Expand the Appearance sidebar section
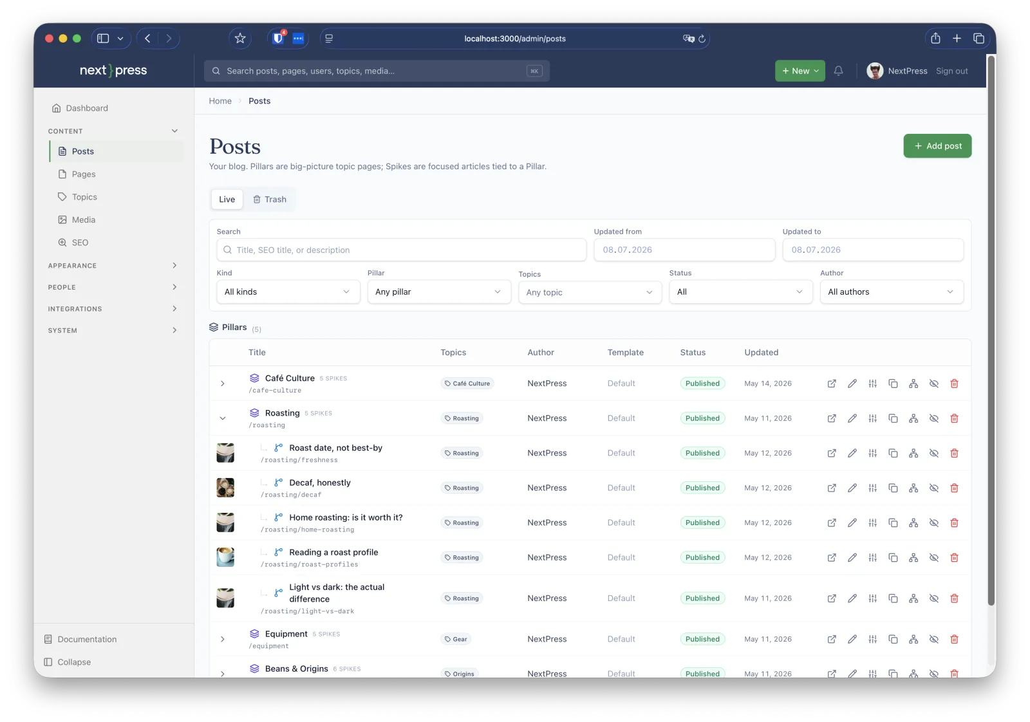Screen dimensions: 1030x722 113,266
